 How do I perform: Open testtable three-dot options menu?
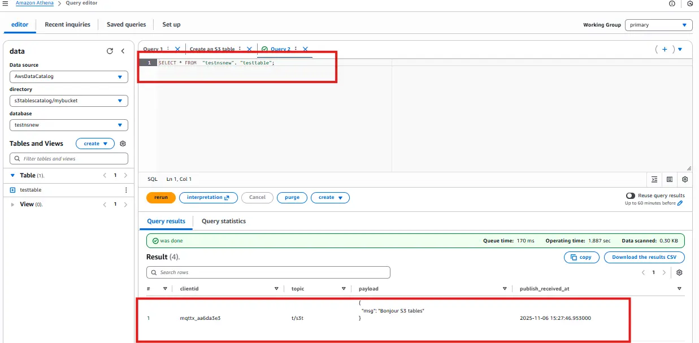tap(125, 190)
